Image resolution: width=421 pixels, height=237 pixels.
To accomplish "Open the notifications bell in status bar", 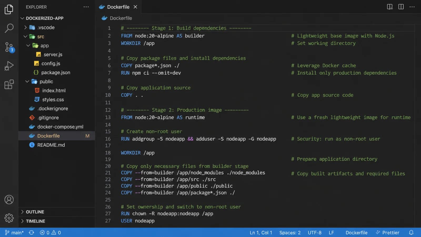I will [x=411, y=233].
